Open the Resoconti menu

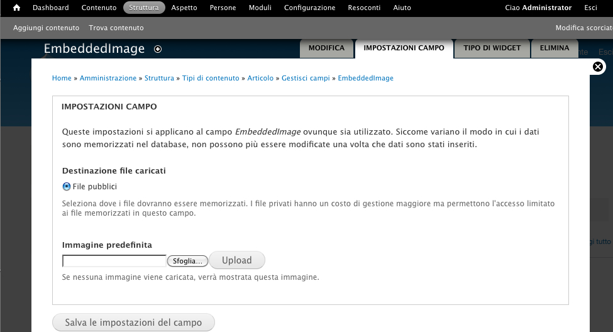pyautogui.click(x=364, y=8)
